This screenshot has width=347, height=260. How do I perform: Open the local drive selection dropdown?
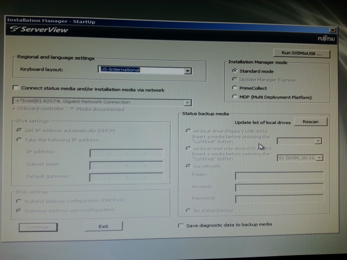[318, 141]
